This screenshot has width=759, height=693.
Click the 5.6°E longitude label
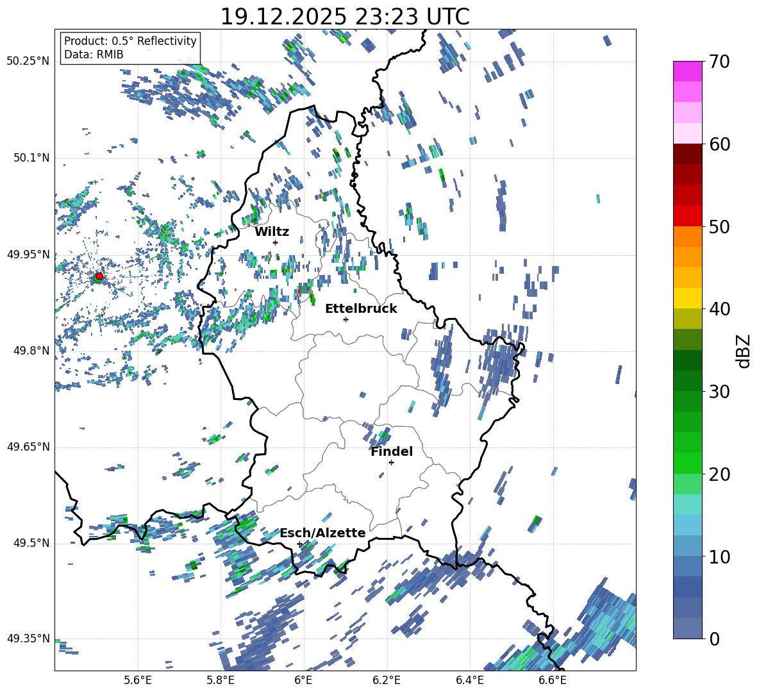[x=138, y=680]
